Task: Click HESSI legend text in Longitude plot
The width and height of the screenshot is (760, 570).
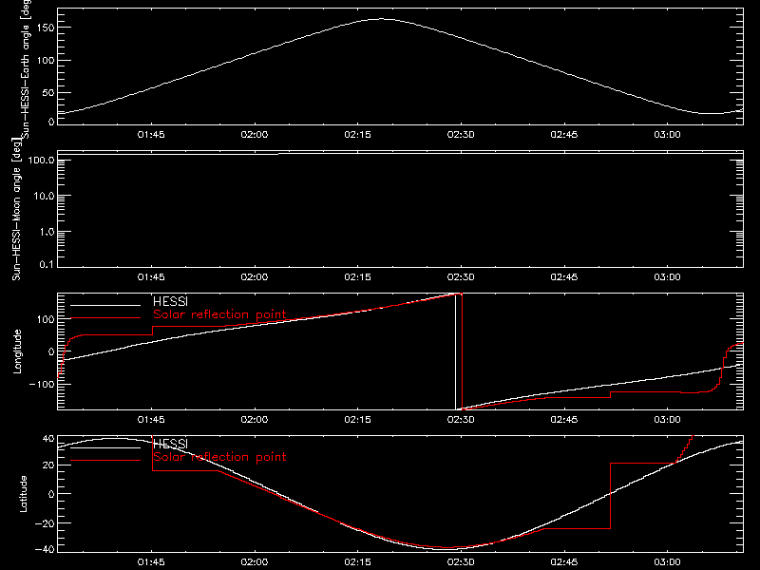Action: coord(170,301)
